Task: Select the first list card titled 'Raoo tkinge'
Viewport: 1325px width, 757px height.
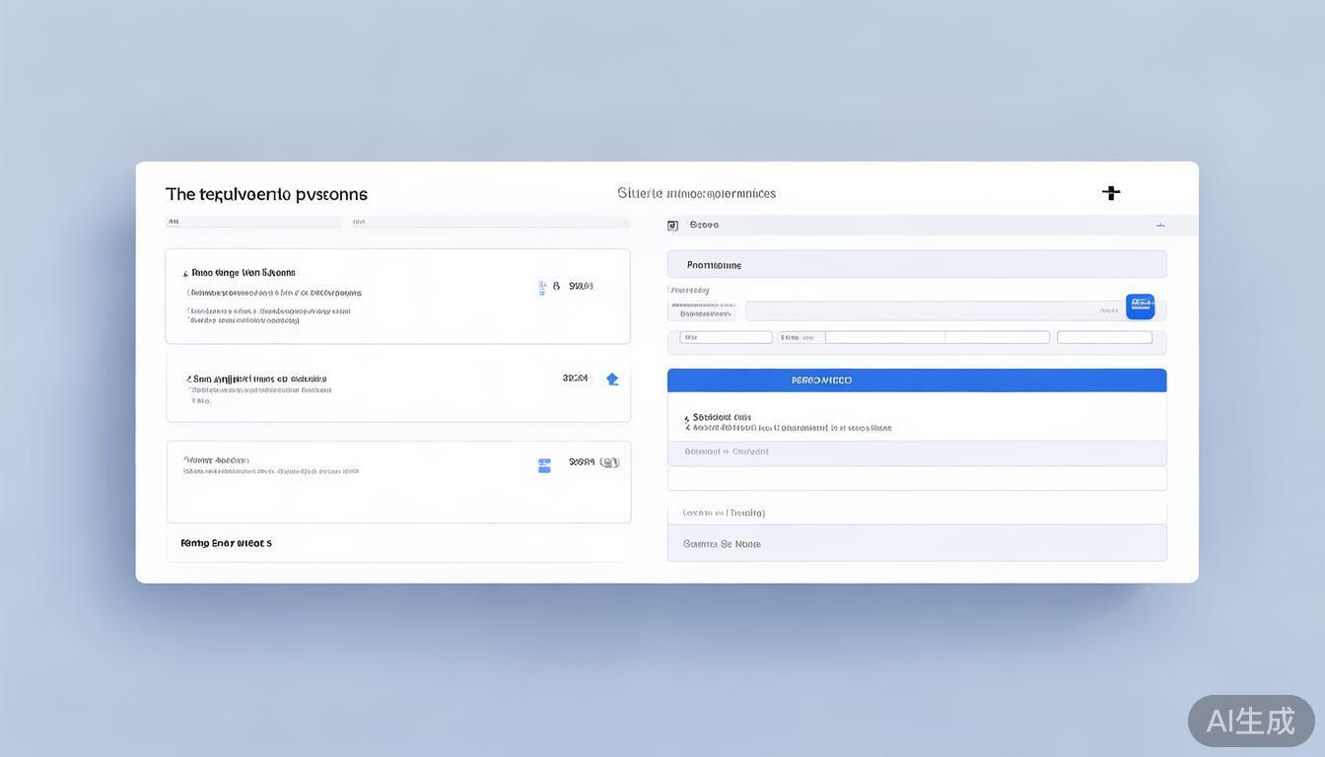Action: click(397, 296)
